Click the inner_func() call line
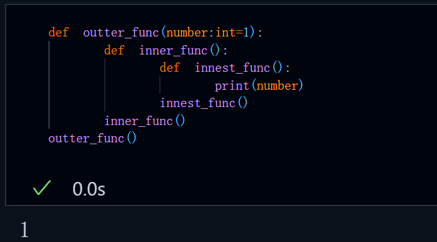Viewport: 437px width, 242px height. [x=145, y=121]
